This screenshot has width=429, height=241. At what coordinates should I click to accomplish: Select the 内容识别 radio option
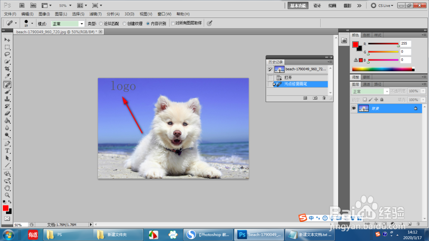pos(148,24)
